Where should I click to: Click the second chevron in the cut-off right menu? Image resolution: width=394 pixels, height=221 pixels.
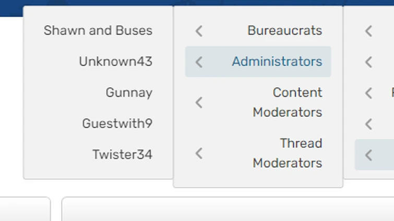(x=368, y=62)
